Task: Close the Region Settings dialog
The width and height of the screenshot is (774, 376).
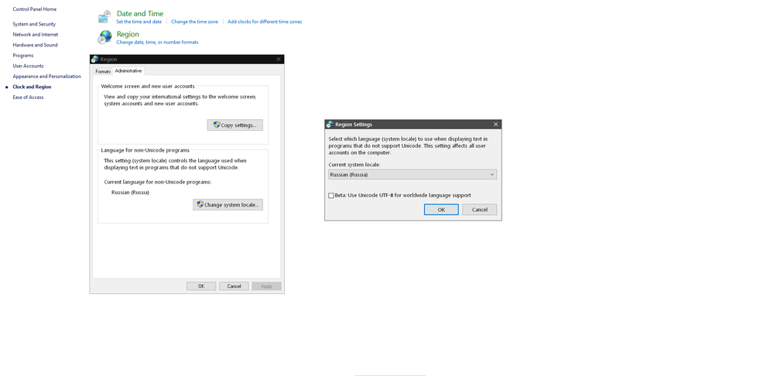Action: pos(495,125)
